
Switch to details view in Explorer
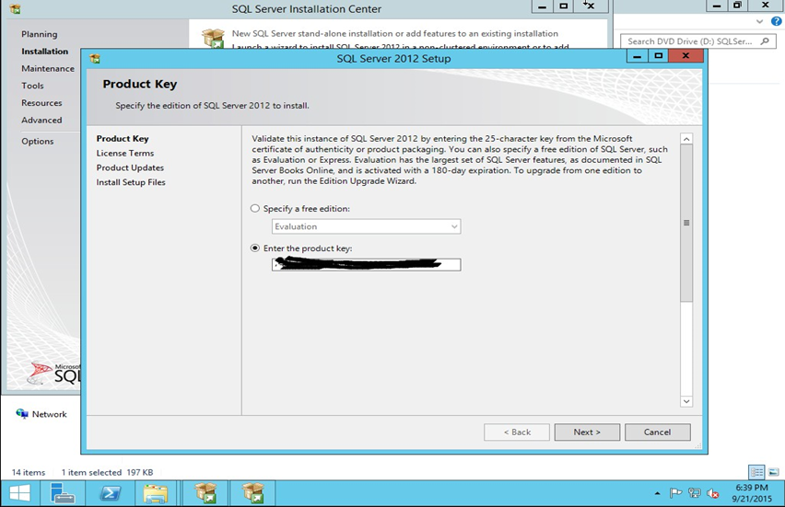756,472
